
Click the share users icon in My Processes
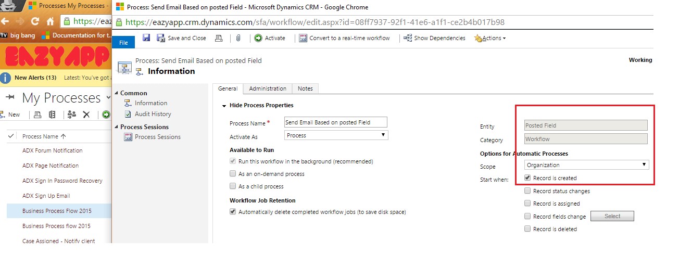click(x=71, y=115)
